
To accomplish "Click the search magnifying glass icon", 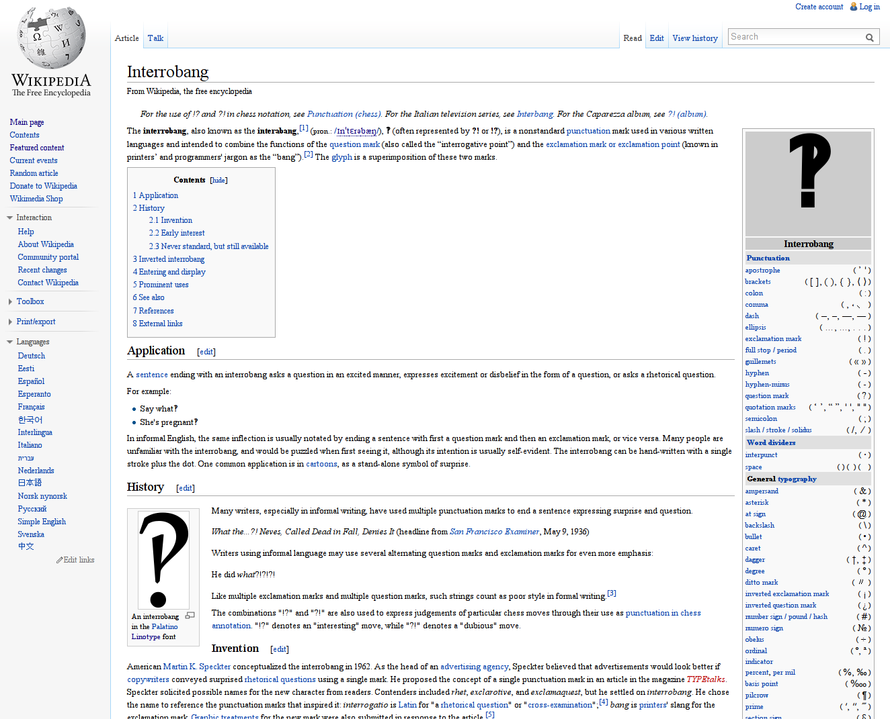I will click(869, 38).
